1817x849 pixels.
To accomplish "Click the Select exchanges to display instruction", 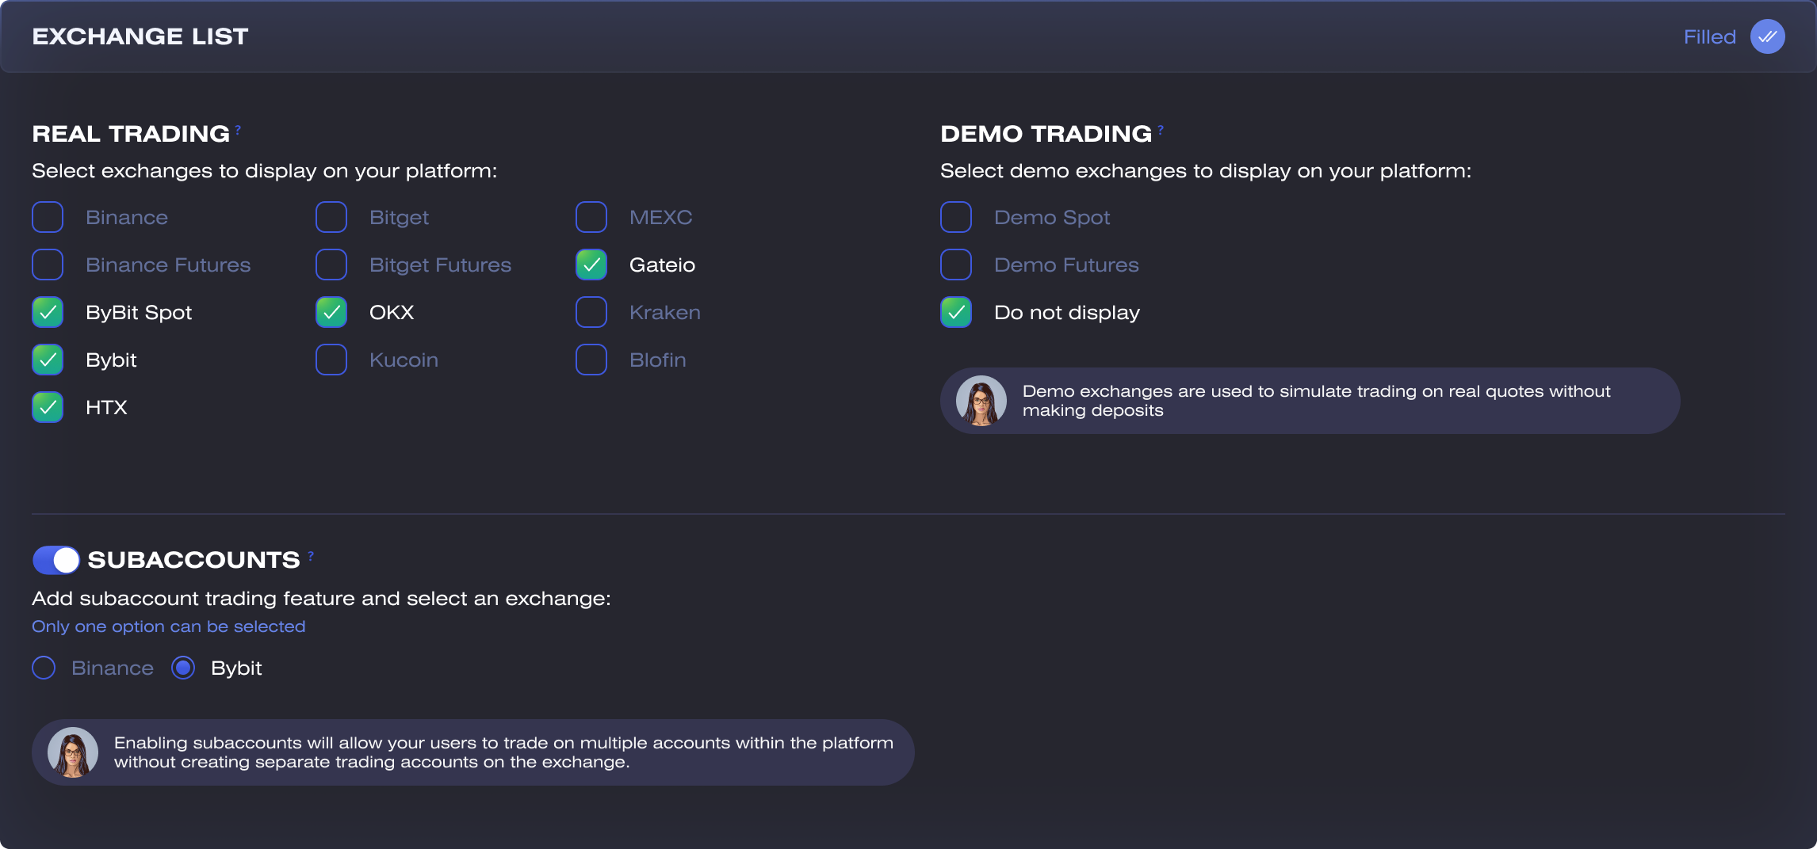I will (x=265, y=171).
